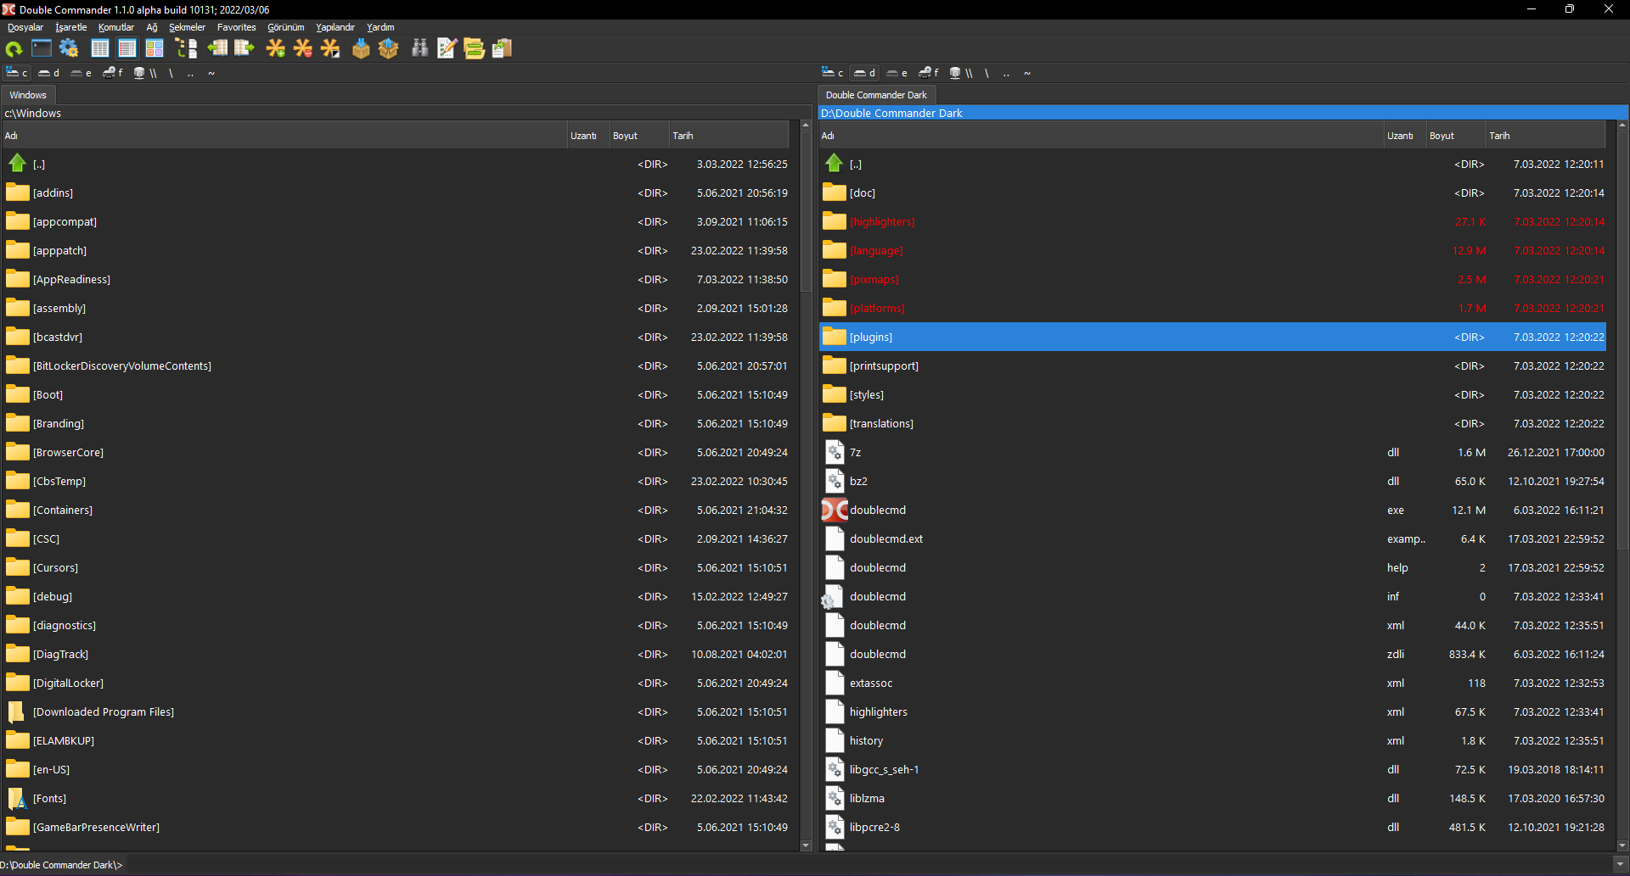1630x876 pixels.
Task: Sort right panel by Boyut column header
Action: coord(1455,136)
